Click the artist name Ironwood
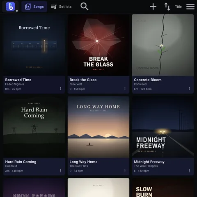Viewport: 197px width, 197px height. [x=140, y=84]
